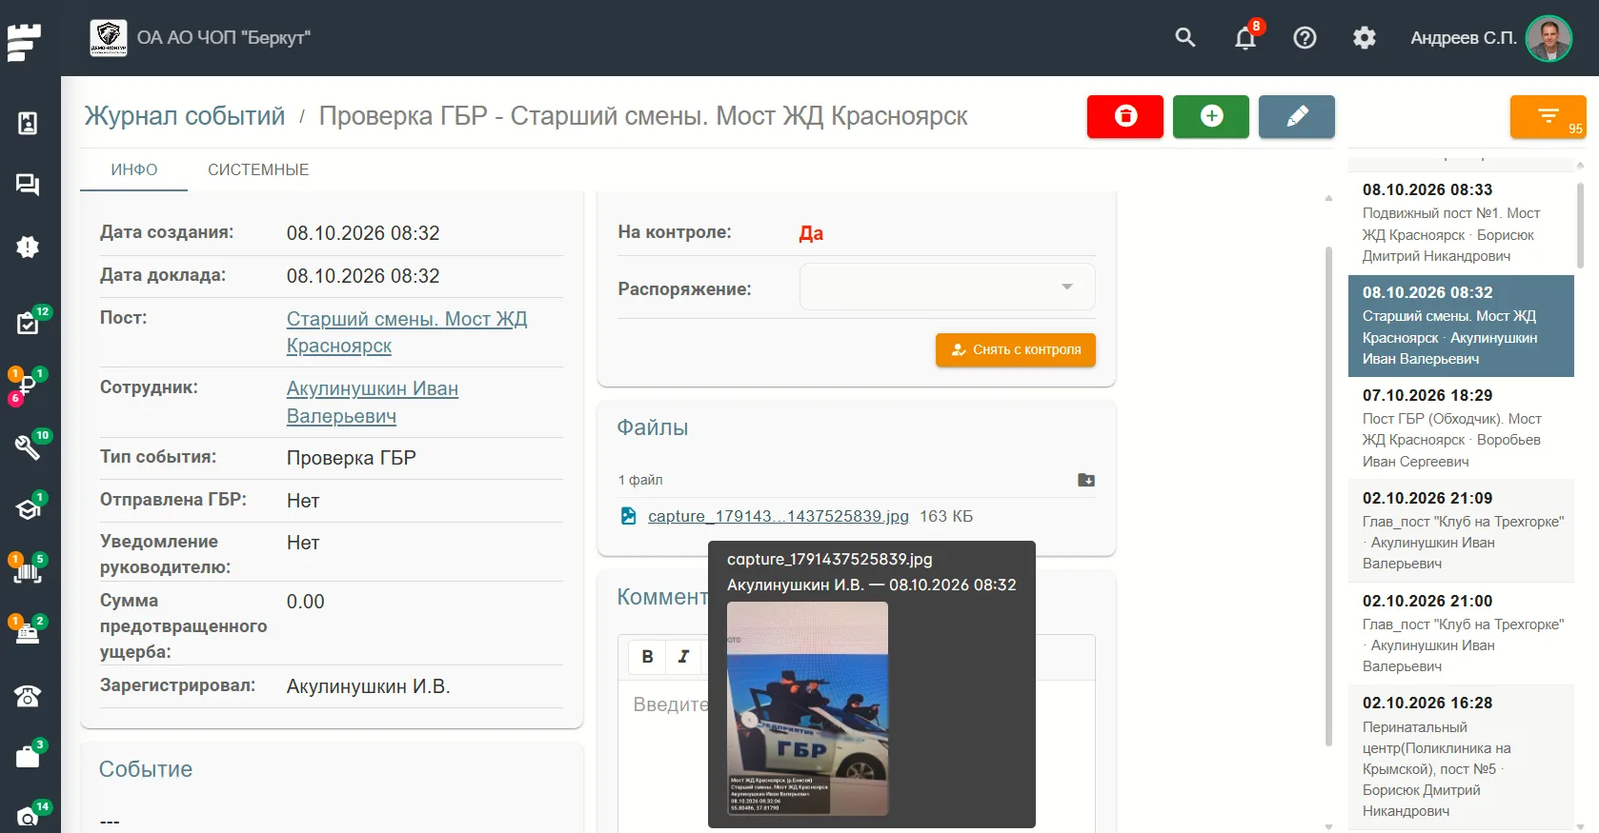Open the alert badge sidebar icon
1599x833 pixels.
[28, 247]
